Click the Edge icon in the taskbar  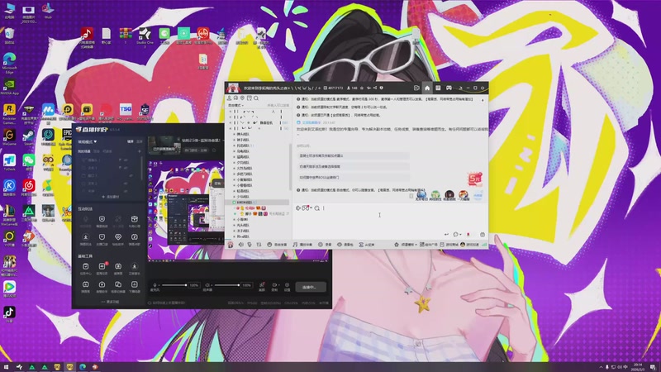pyautogui.click(x=83, y=367)
